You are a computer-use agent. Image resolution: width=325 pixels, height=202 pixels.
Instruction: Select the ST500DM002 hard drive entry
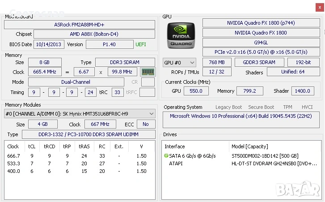265,156
